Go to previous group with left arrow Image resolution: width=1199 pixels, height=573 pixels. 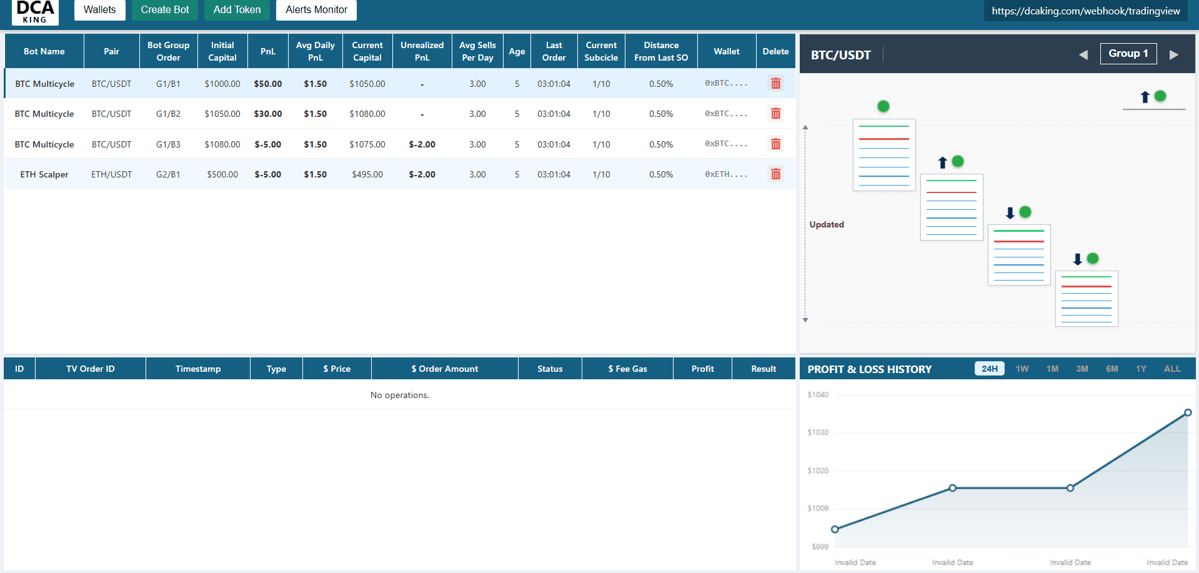coord(1083,54)
